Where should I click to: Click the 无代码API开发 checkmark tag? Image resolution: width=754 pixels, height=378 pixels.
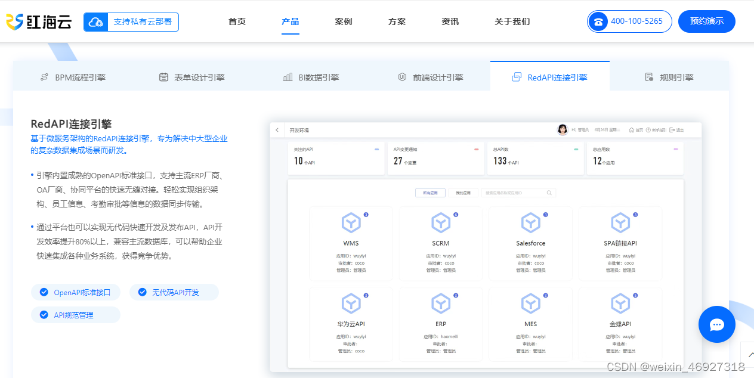(x=174, y=292)
